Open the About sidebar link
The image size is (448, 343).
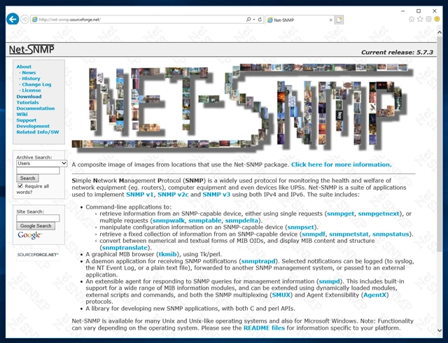tap(24, 66)
